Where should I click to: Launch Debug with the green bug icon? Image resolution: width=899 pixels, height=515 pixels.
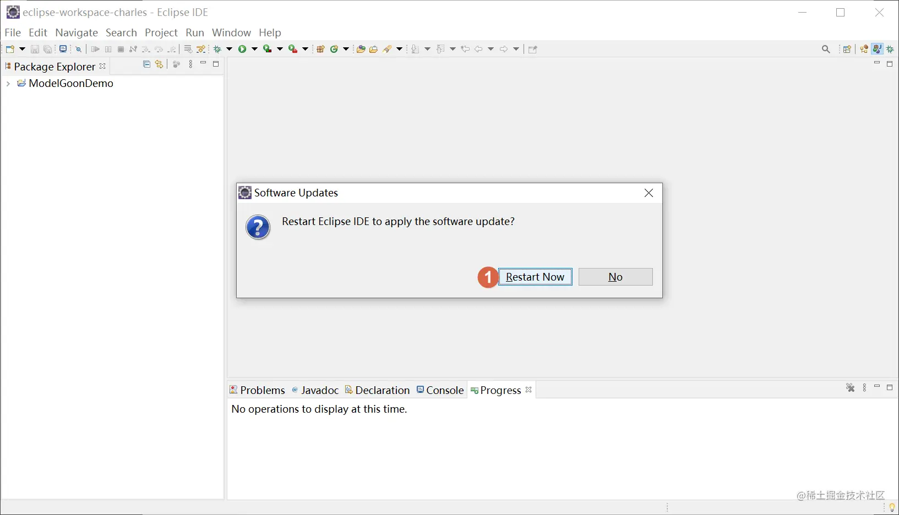pyautogui.click(x=217, y=49)
